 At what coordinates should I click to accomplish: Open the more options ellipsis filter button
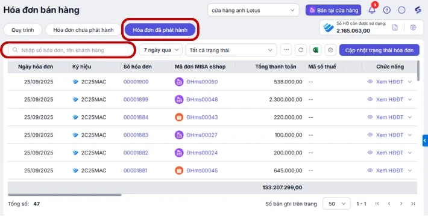[286, 50]
